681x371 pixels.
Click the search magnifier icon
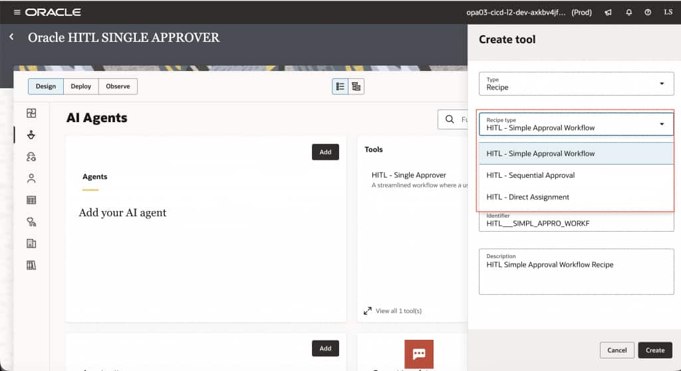(450, 119)
